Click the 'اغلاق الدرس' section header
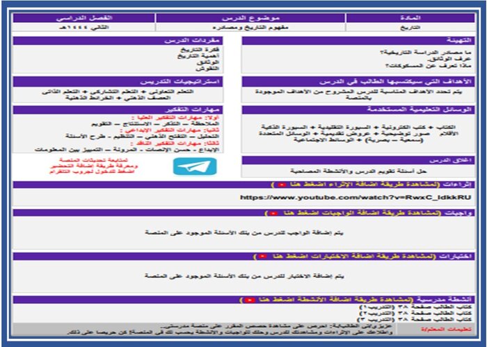This screenshot has height=347, width=487. [x=358, y=160]
